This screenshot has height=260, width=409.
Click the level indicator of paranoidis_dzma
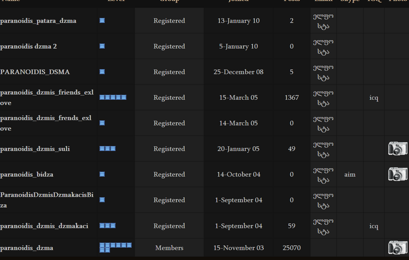[115, 247]
